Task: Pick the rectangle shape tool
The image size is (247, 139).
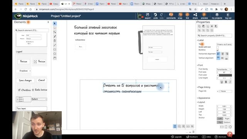Action: 55,49
